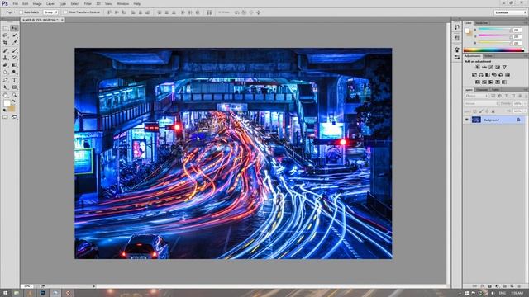Open the Image menu
529x297 pixels.
37,3
